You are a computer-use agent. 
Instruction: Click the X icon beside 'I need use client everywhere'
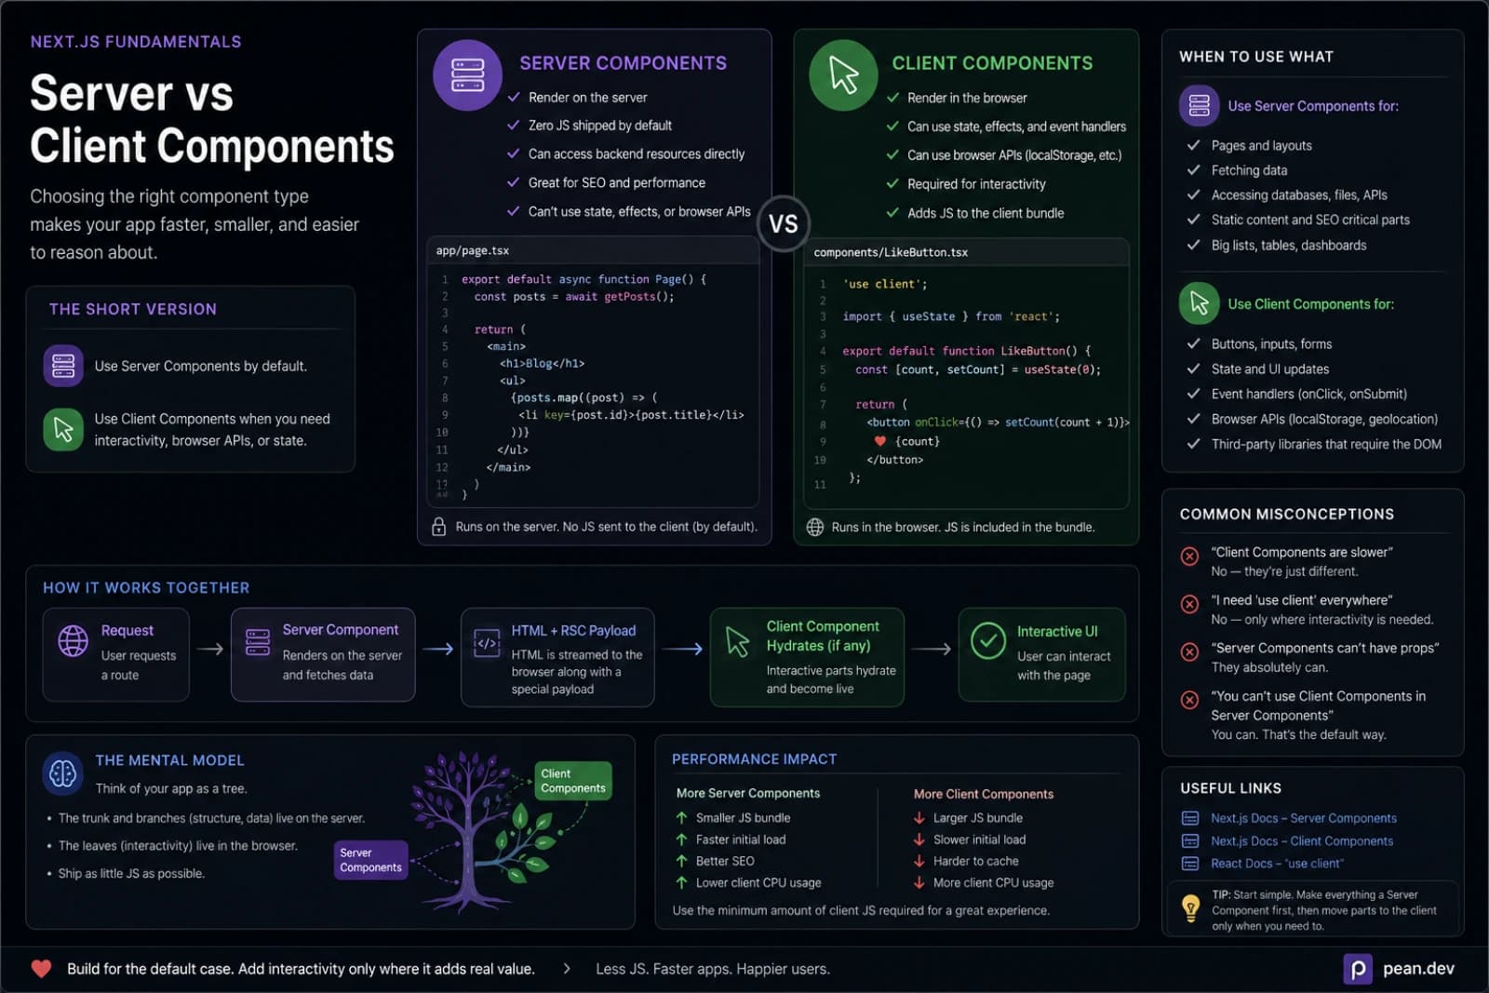(1189, 604)
